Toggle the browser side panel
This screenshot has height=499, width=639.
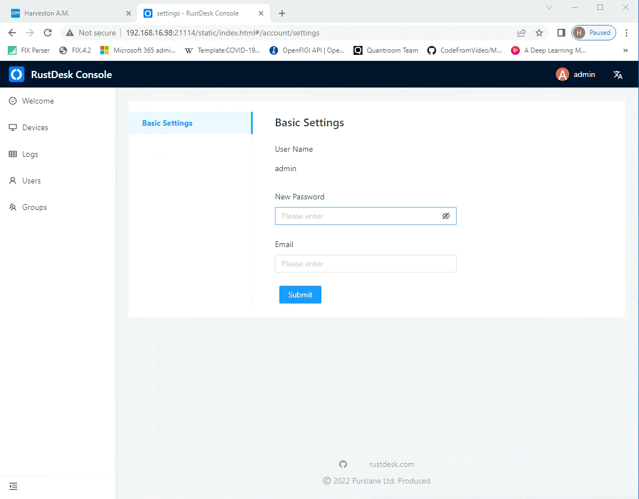click(561, 33)
